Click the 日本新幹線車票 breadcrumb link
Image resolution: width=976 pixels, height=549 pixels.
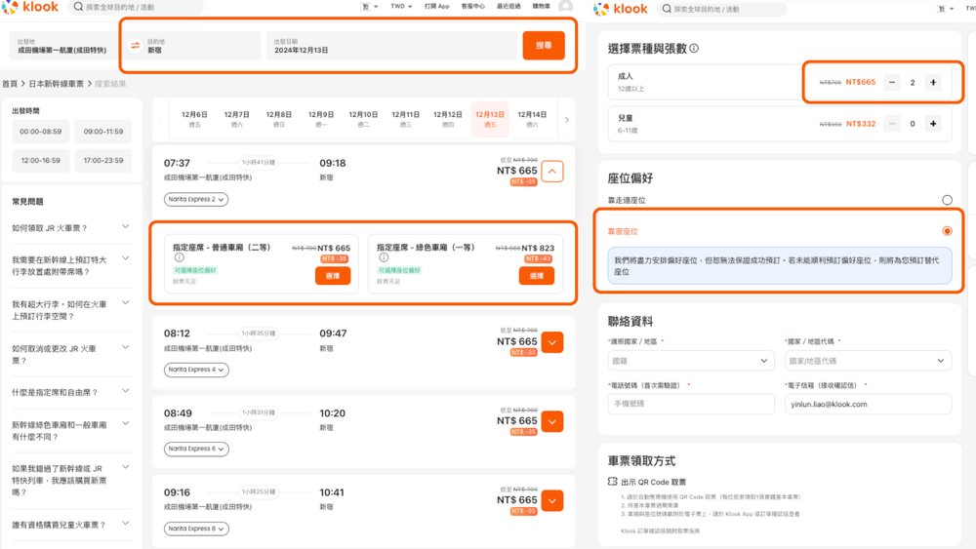56,83
